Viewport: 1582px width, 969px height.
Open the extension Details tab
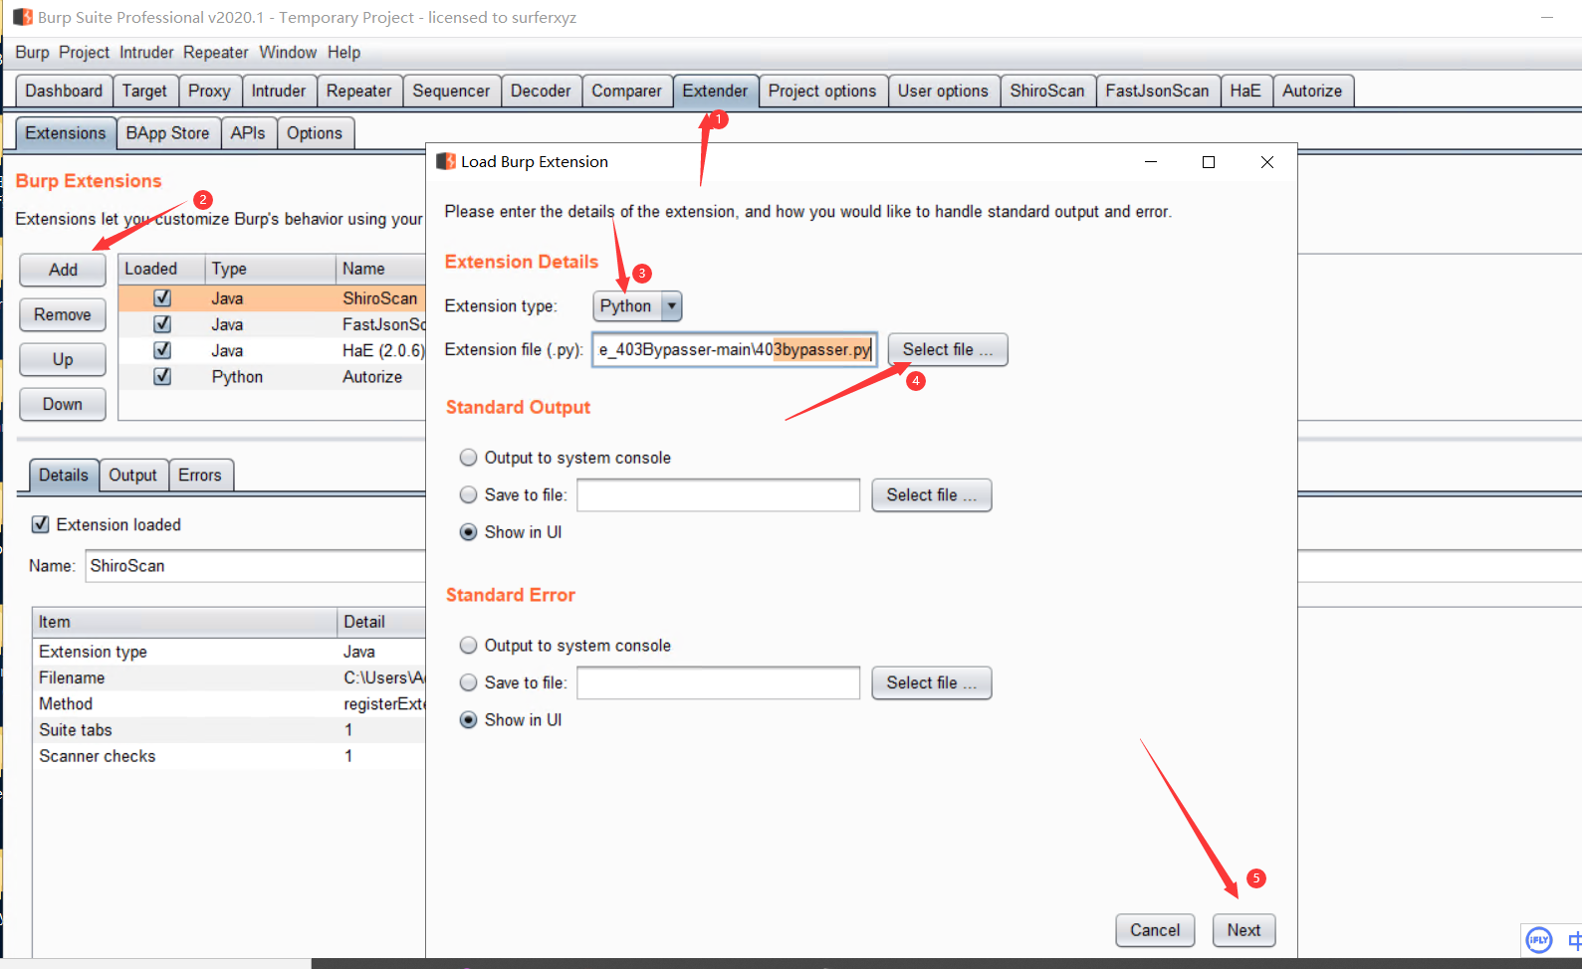point(64,476)
